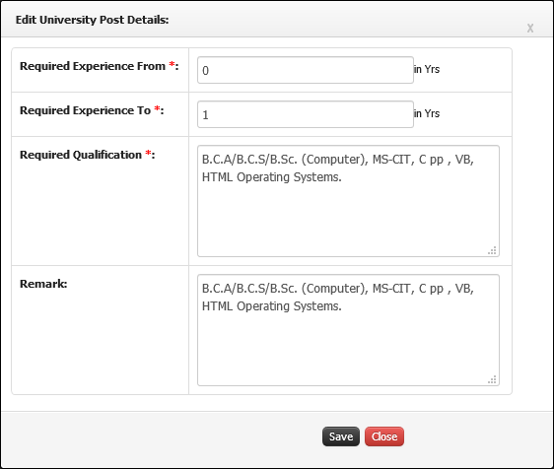The width and height of the screenshot is (554, 469).
Task: Click the Required Qualification textarea resize handle
Action: pos(492,250)
